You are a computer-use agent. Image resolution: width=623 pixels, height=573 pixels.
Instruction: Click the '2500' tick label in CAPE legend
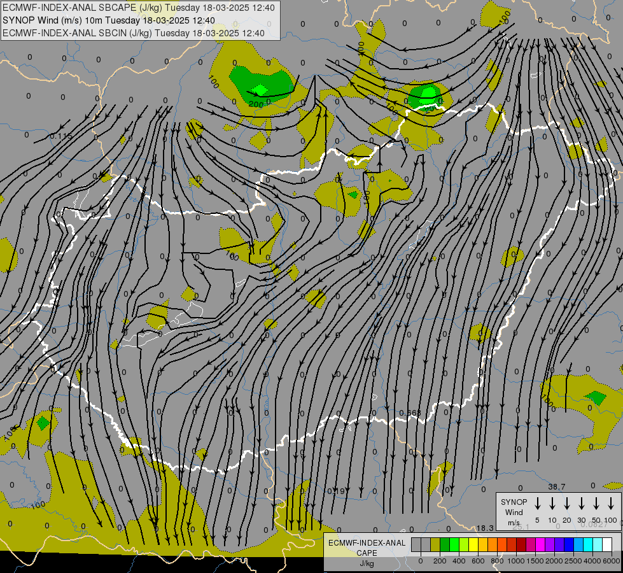click(x=573, y=561)
